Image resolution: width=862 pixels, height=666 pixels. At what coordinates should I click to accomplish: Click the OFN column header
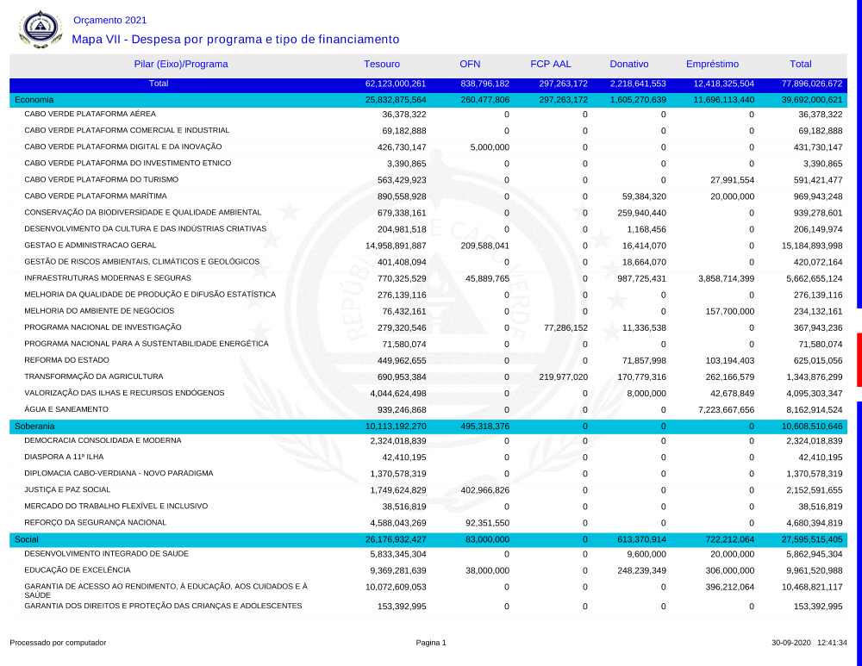point(470,65)
